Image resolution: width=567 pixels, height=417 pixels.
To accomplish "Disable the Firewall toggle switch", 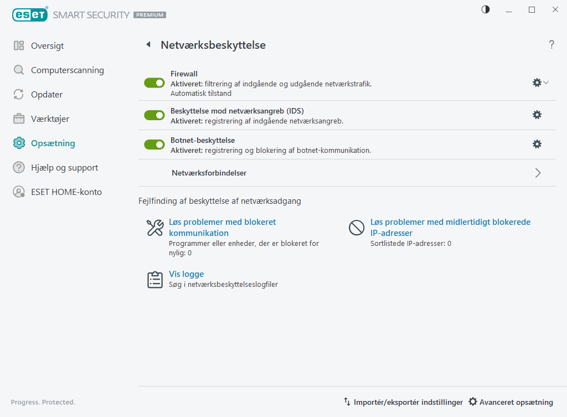I will [x=154, y=83].
